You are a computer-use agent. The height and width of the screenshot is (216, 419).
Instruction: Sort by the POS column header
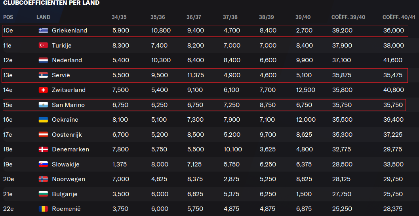(x=8, y=17)
